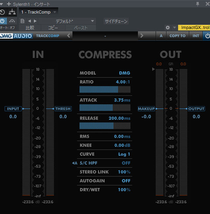Toggle DMG TrackComp bypass power button

tap(207, 36)
